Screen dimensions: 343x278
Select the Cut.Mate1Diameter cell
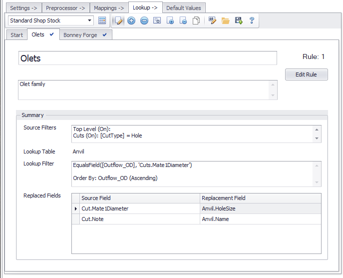[x=140, y=208]
